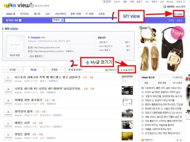Screen dimensions: 190x142
Task: Click the view 탈퇴하기 button
Action: point(36,56)
